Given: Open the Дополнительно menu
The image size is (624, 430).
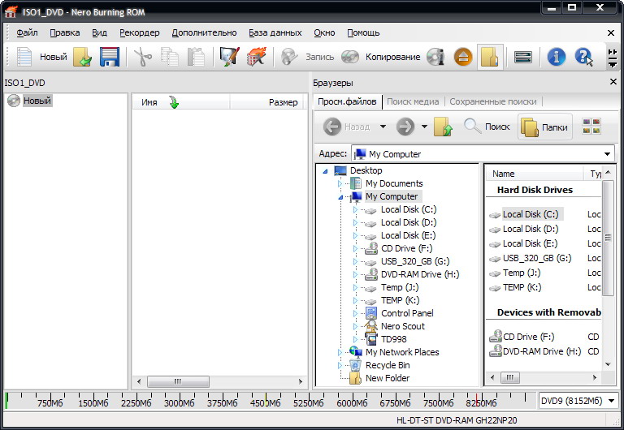Looking at the screenshot, I should (204, 32).
